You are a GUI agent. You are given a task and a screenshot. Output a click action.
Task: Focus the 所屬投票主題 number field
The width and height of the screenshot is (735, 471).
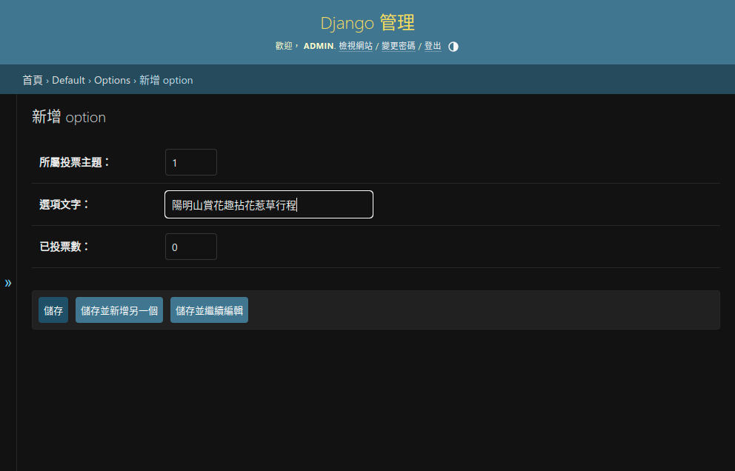190,162
